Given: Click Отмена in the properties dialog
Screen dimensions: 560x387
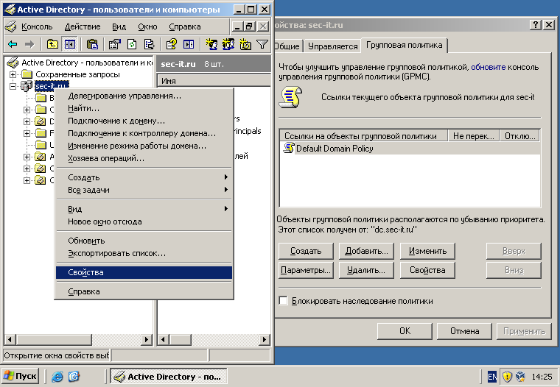Looking at the screenshot, I should pyautogui.click(x=464, y=331).
